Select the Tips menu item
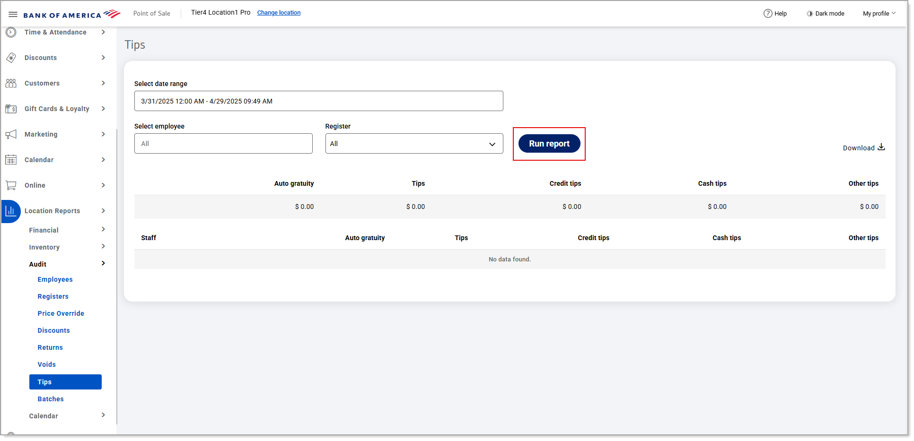This screenshot has height=441, width=914. pos(65,382)
